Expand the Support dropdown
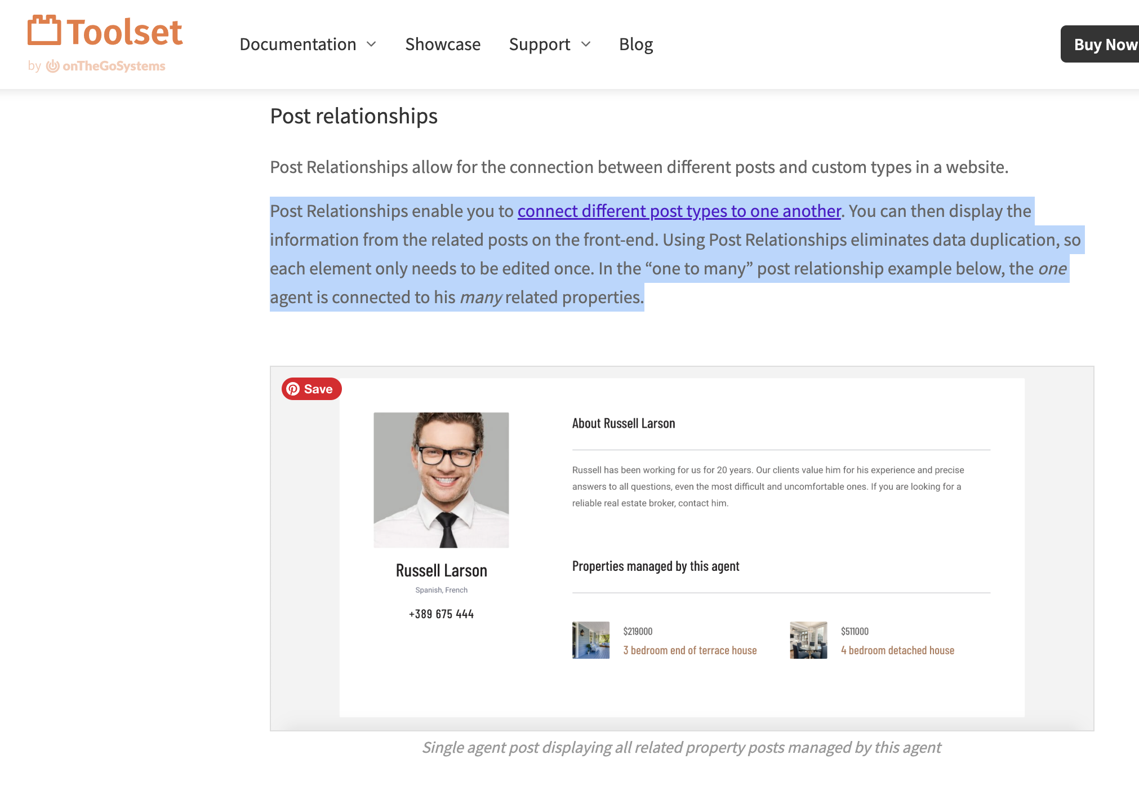 (588, 45)
